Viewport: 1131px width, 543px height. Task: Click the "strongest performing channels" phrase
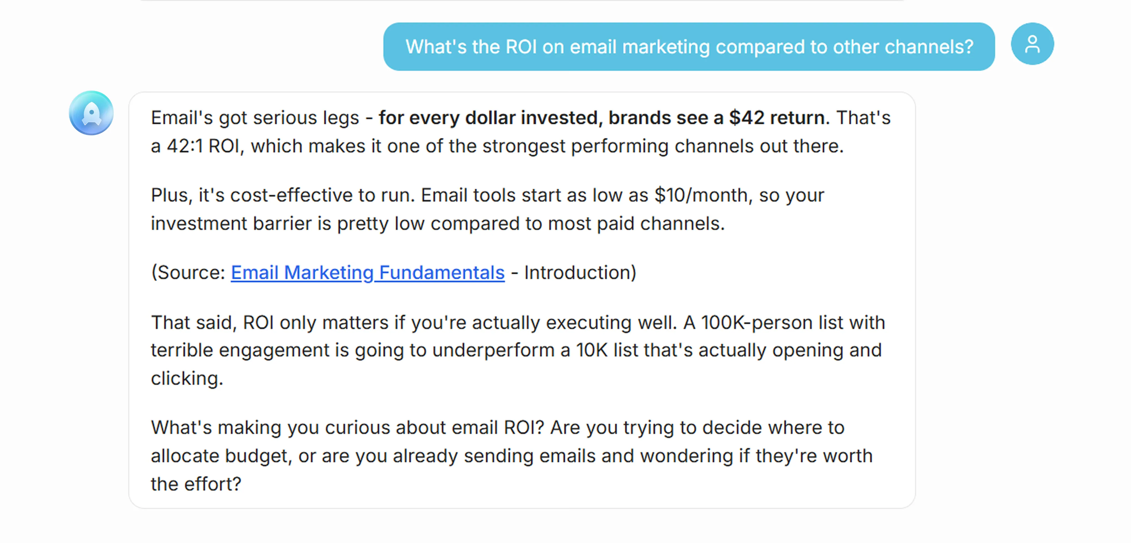tap(619, 146)
